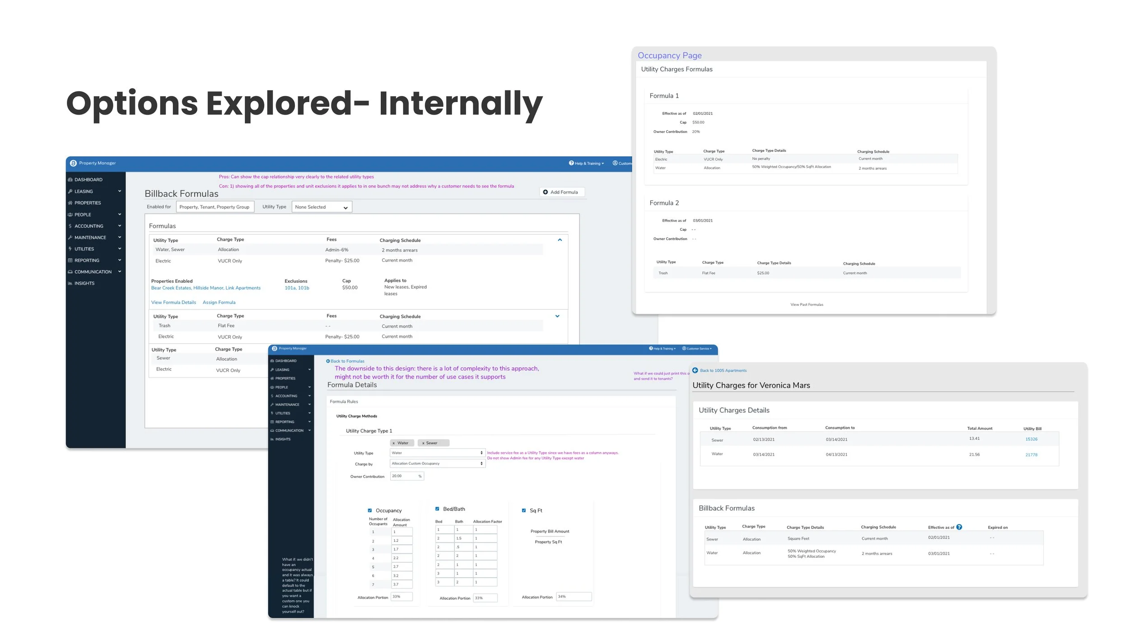Toggle the Sq Ft checkbox
Viewport: 1129px width, 635px height.
click(x=524, y=510)
